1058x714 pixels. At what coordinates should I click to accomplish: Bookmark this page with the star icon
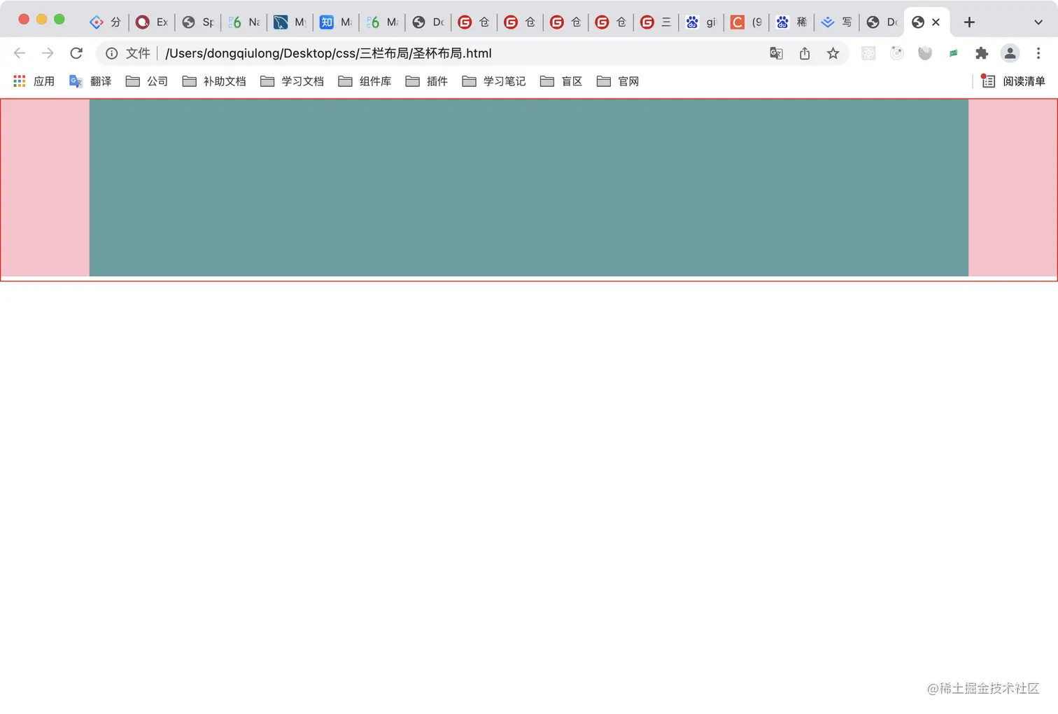point(833,53)
